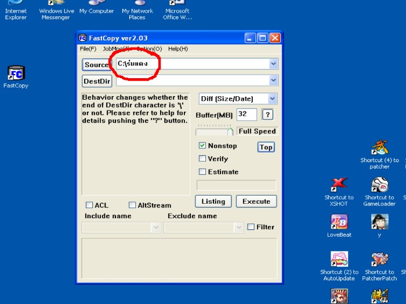406x304 pixels.
Task: Expand the Include name dropdown
Action: point(156,228)
